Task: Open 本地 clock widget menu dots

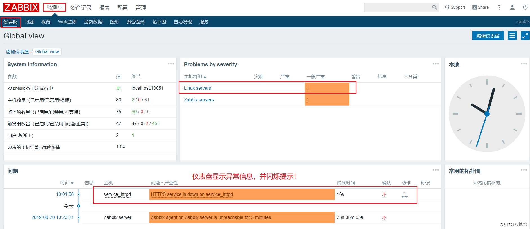Action: point(524,64)
